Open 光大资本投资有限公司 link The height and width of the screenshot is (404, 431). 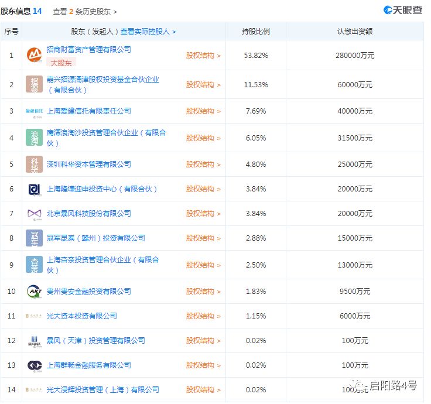tap(81, 316)
